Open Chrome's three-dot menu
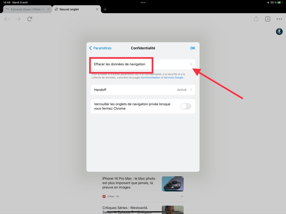 pos(279,19)
